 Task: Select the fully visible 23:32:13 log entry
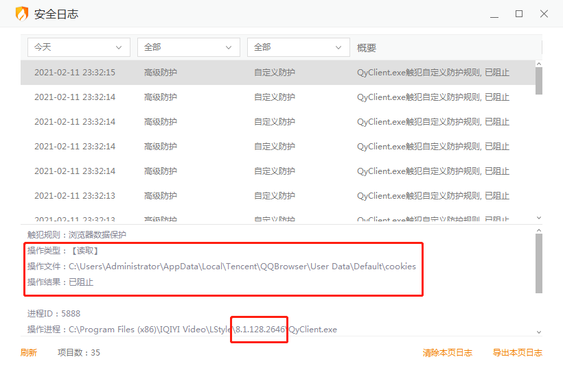tap(275, 196)
